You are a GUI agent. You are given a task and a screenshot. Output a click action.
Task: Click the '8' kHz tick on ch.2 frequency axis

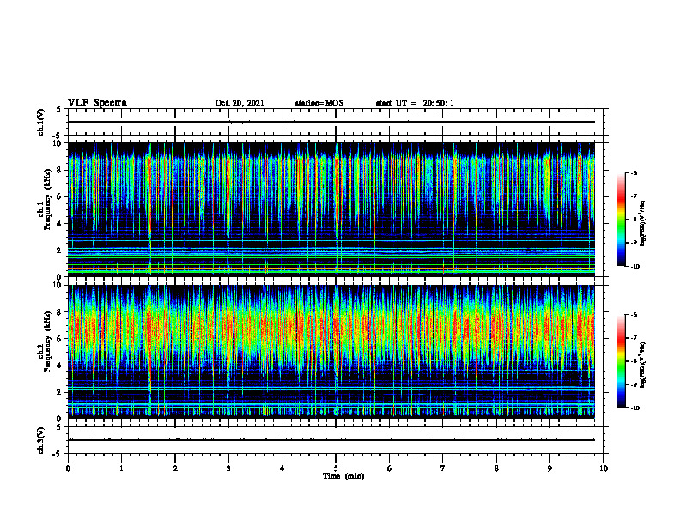pyautogui.click(x=59, y=312)
